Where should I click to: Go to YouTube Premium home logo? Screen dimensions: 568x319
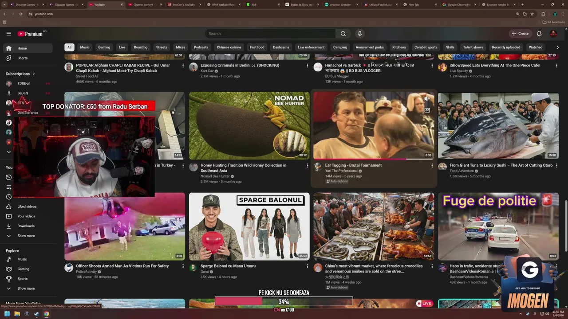point(30,34)
